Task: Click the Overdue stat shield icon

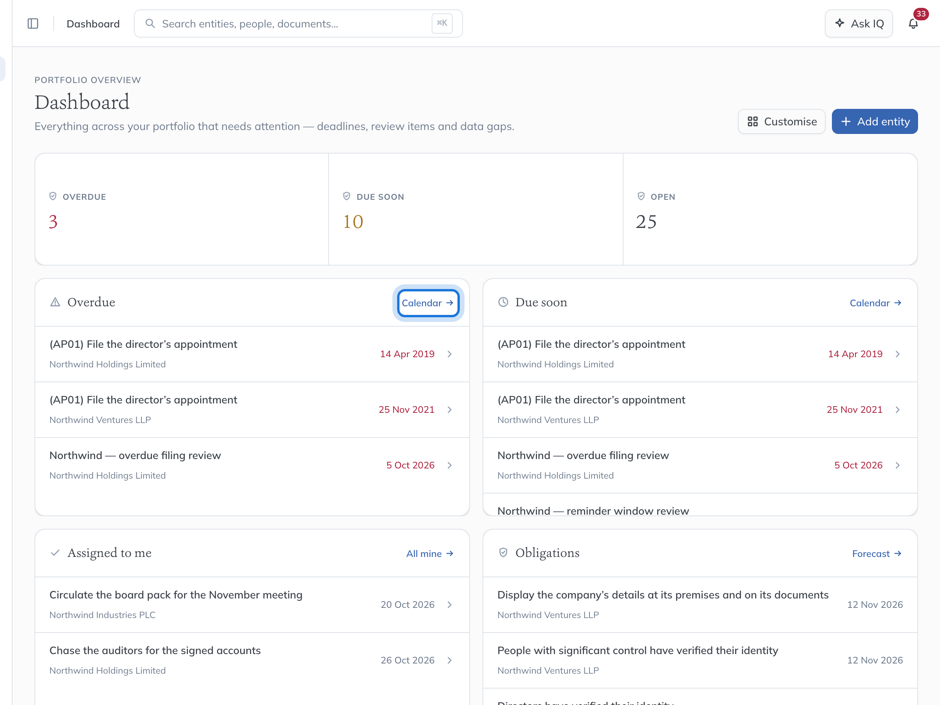Action: coord(53,196)
